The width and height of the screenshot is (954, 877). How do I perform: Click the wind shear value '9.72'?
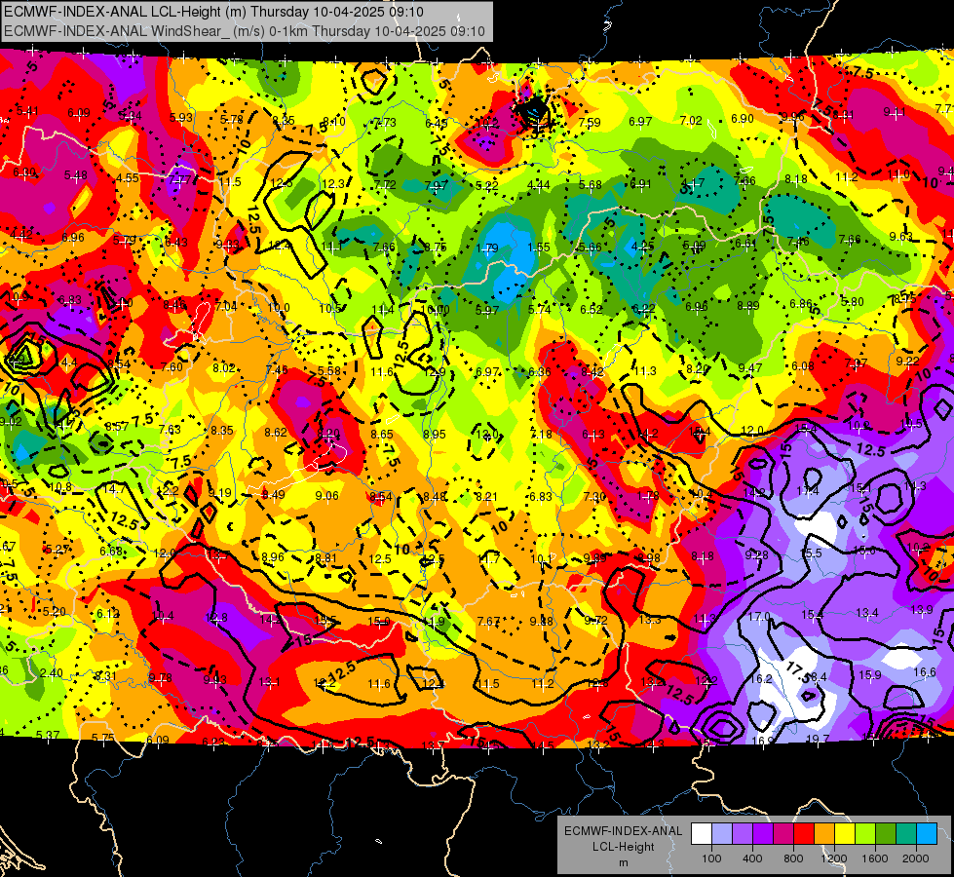[596, 620]
